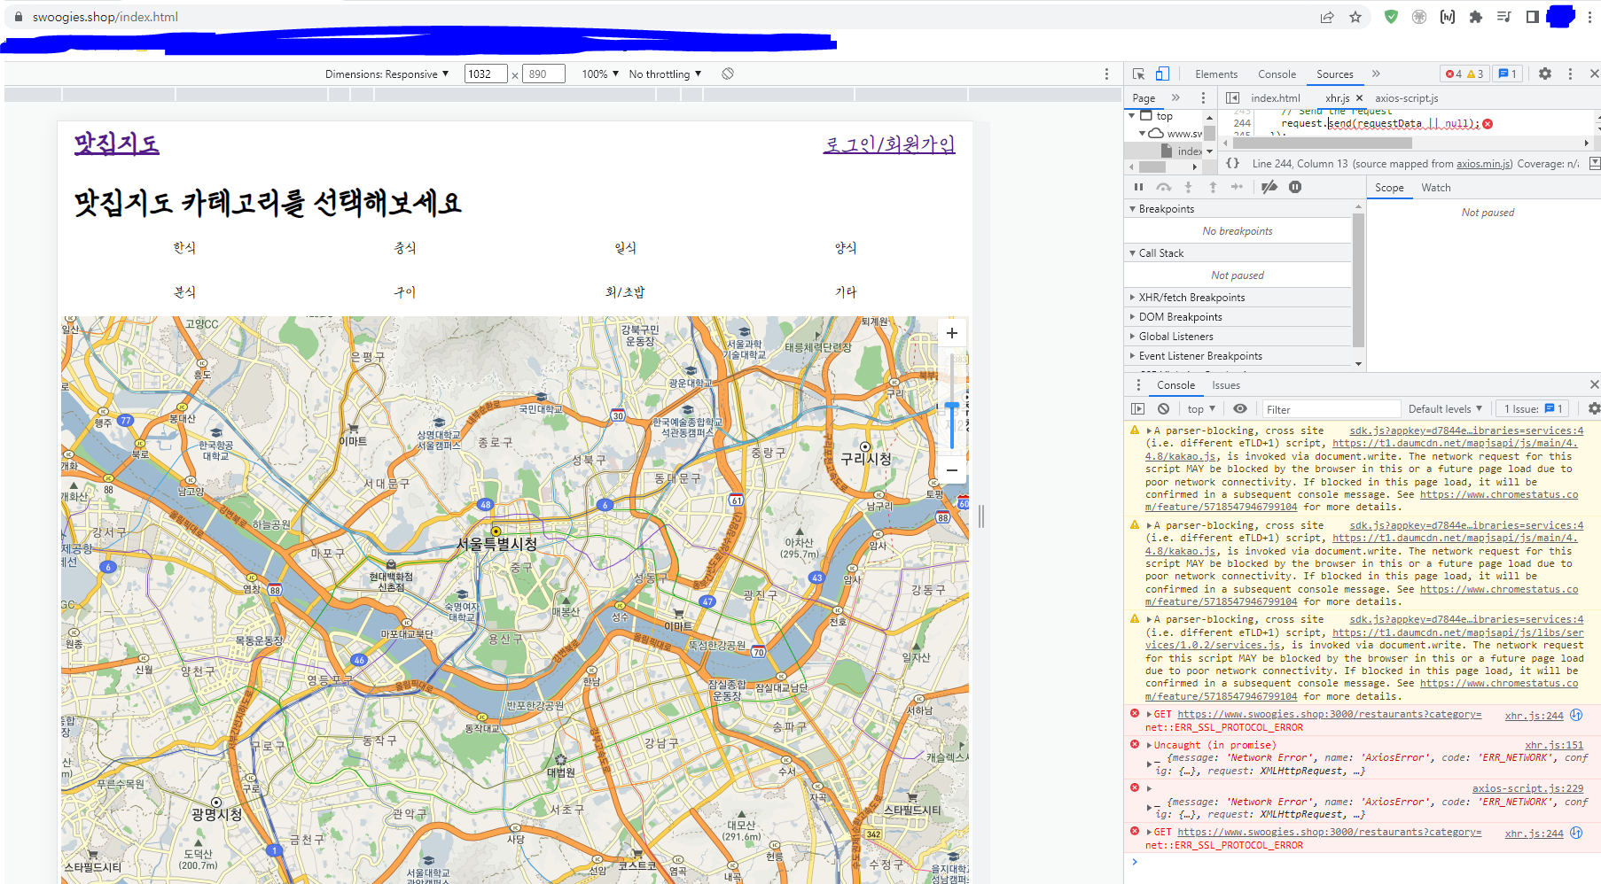
Task: Open console settings gear icon
Action: (x=1594, y=408)
